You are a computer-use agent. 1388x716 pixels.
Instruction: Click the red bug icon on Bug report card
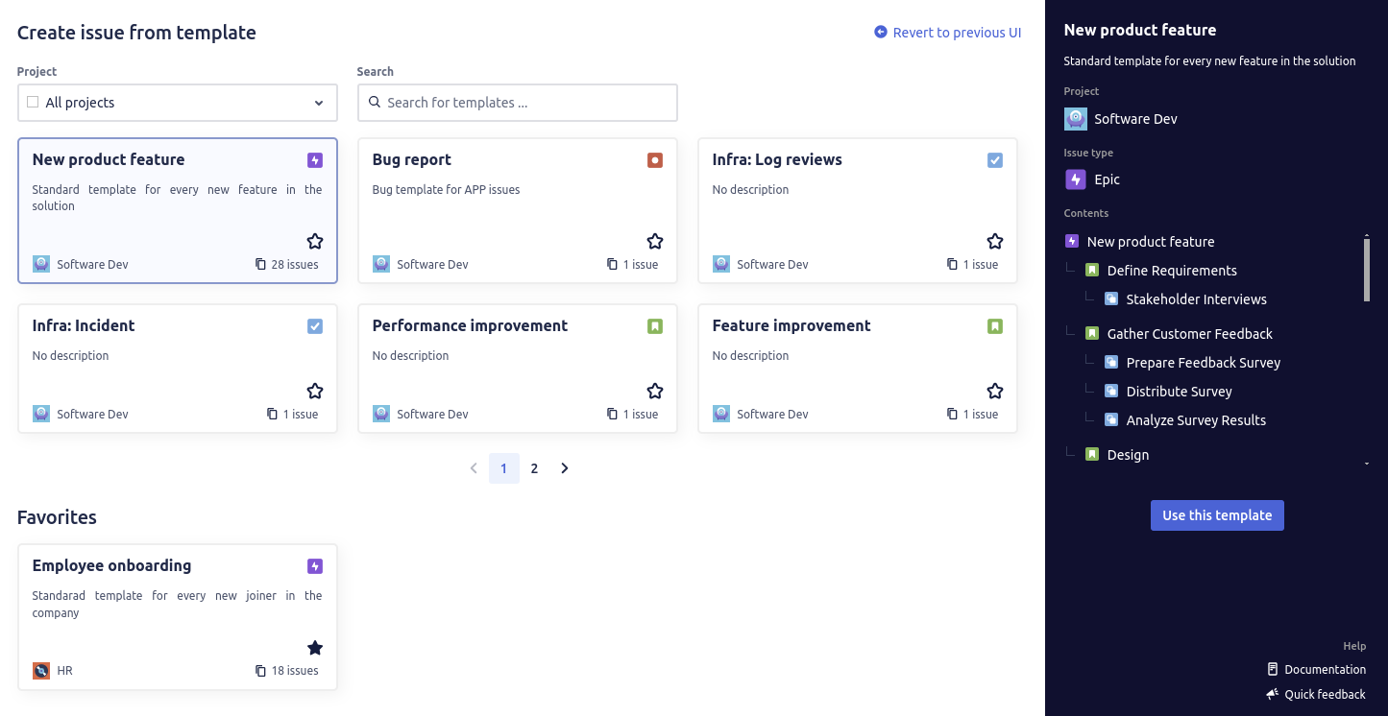pyautogui.click(x=655, y=160)
